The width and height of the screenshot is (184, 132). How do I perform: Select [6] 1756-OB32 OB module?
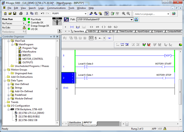coord(28,120)
